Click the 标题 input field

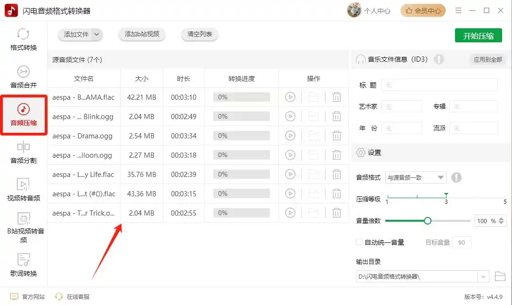coord(439,85)
